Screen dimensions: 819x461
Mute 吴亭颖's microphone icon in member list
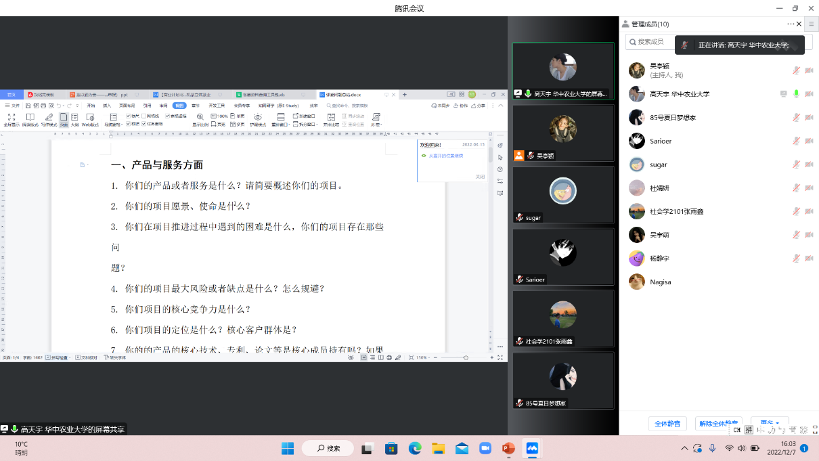[797, 70]
